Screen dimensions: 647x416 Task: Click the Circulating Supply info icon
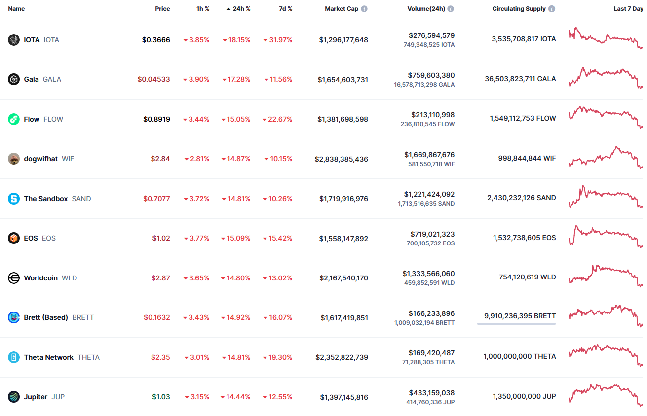(x=552, y=9)
